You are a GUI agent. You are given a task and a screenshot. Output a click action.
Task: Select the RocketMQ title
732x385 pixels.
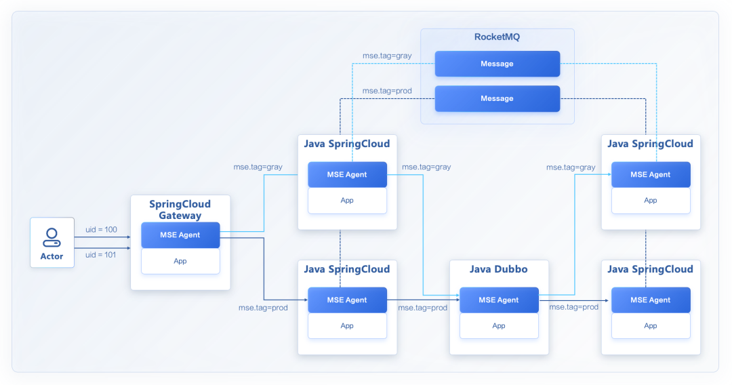click(497, 37)
